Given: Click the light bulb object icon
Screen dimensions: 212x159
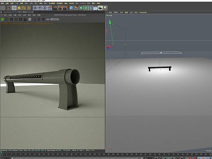Looking at the screenshot, I should (x=105, y=8).
